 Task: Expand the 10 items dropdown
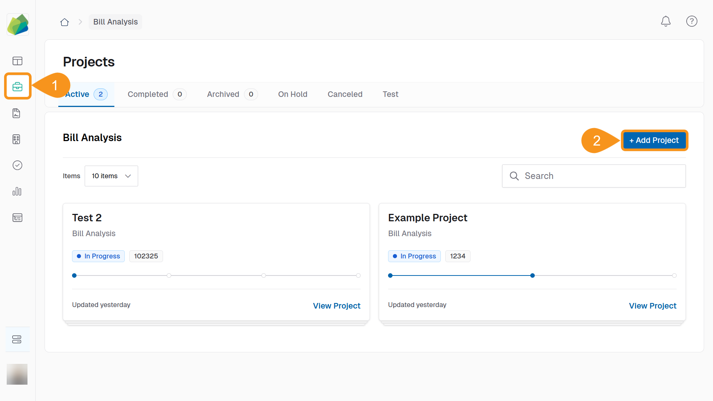tap(111, 176)
